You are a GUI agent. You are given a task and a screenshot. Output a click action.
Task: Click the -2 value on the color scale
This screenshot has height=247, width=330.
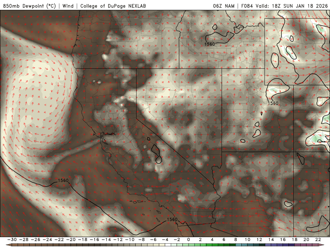[177, 240]
